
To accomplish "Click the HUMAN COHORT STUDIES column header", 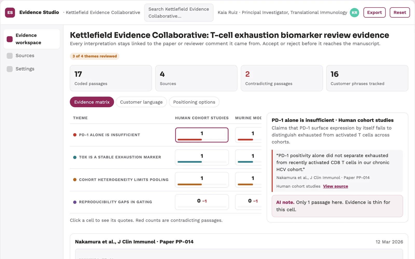I will click(x=202, y=118).
